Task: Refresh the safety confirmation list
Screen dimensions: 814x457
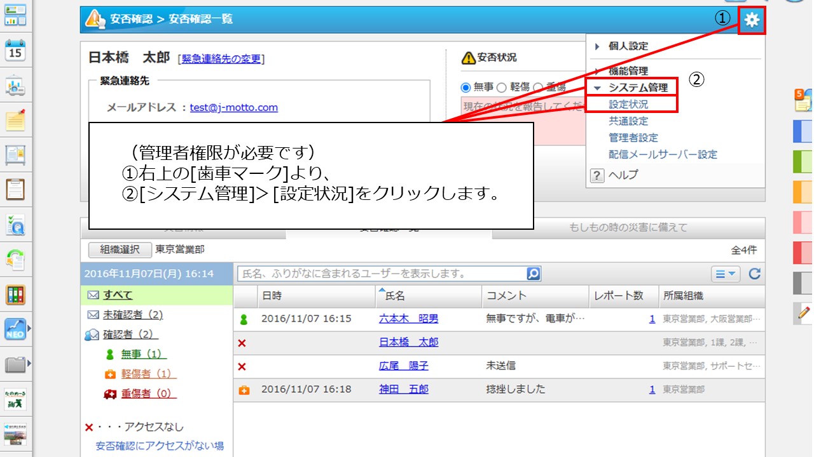Action: pos(755,274)
